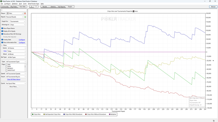218x122 pixels.
Task: Click the green icon beside Report
Action: point(25,17)
